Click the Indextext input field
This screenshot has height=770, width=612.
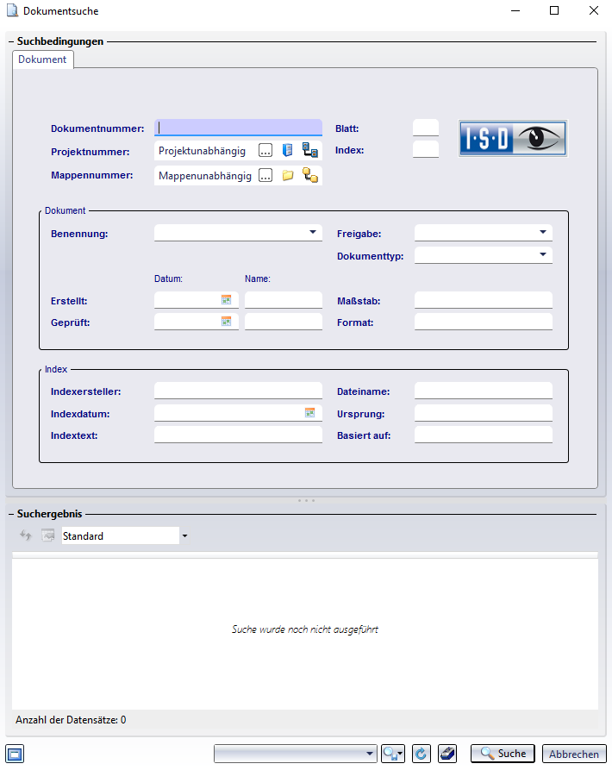coord(239,435)
